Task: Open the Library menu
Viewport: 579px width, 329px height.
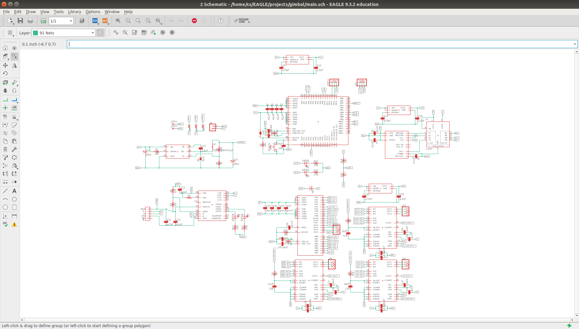Action: (x=74, y=12)
